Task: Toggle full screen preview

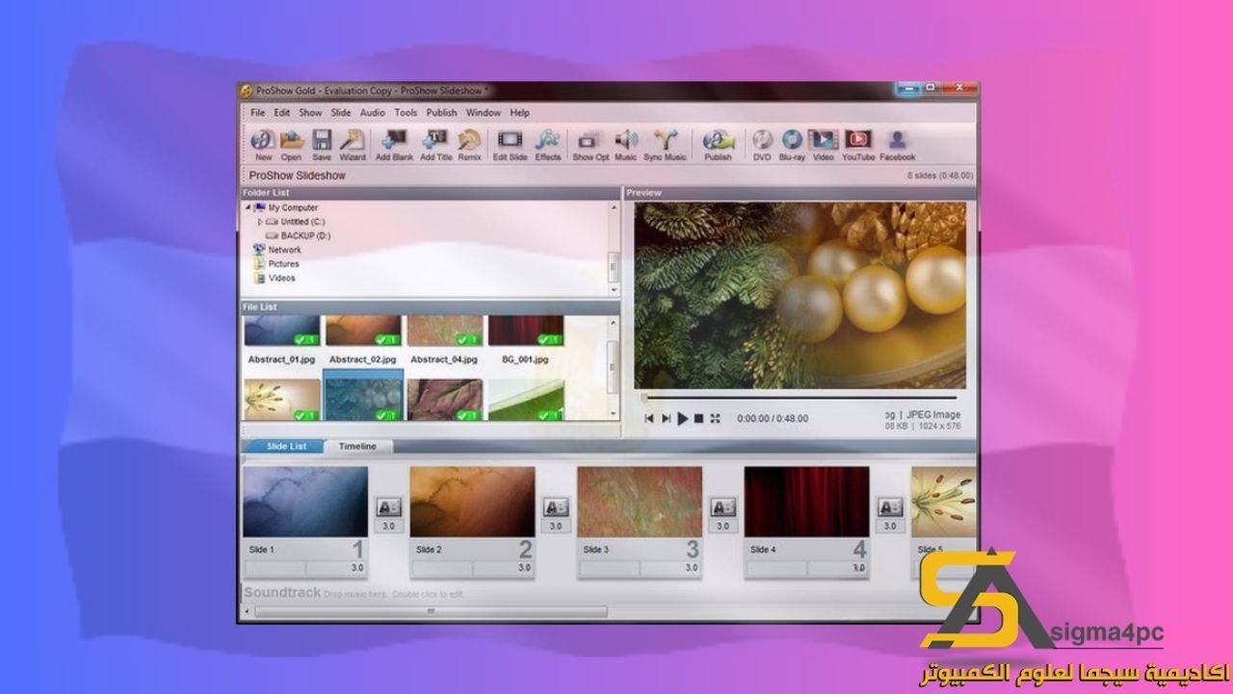Action: [715, 418]
